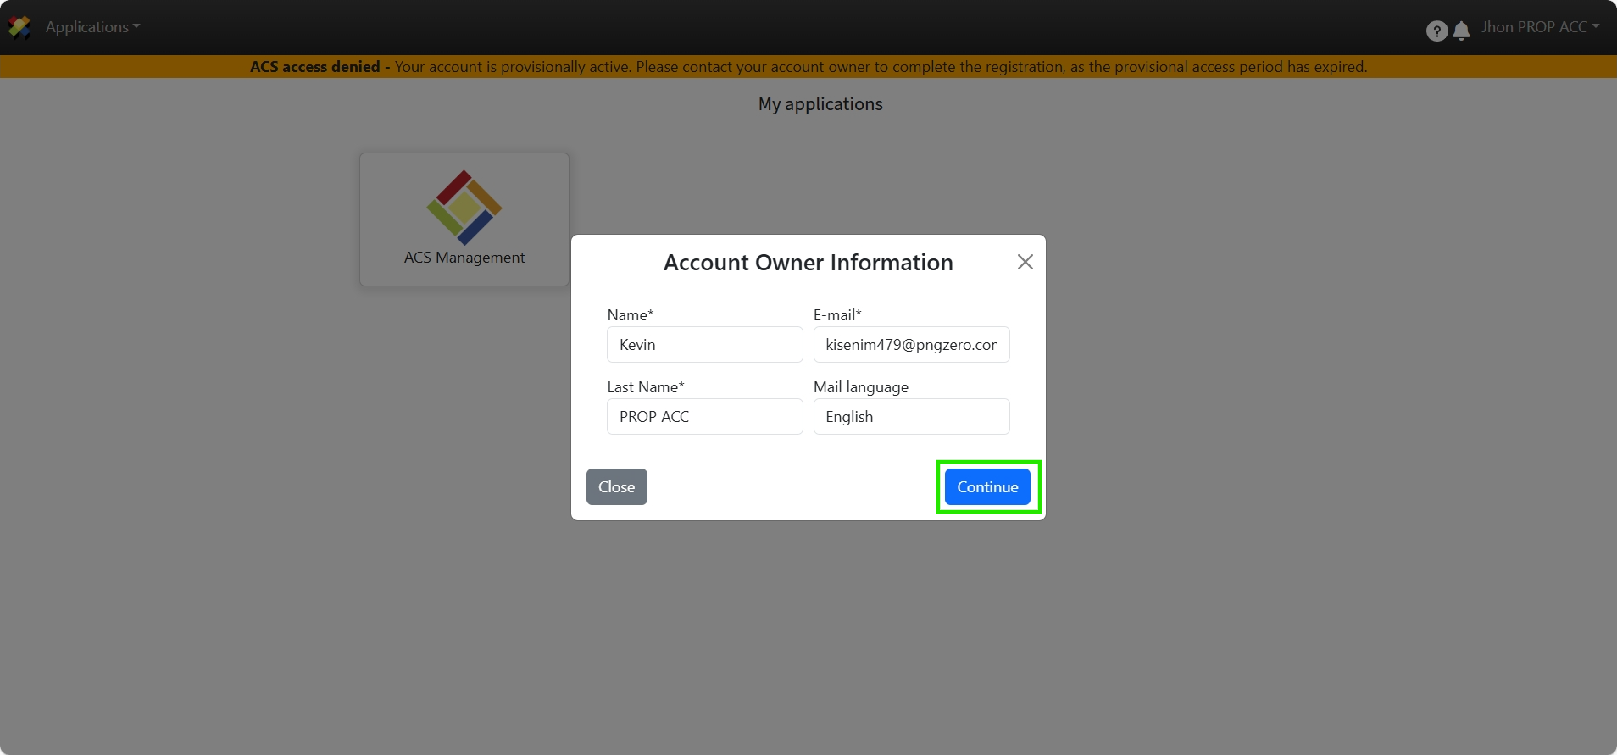The height and width of the screenshot is (755, 1617).
Task: Click the help question mark icon
Action: 1436,31
